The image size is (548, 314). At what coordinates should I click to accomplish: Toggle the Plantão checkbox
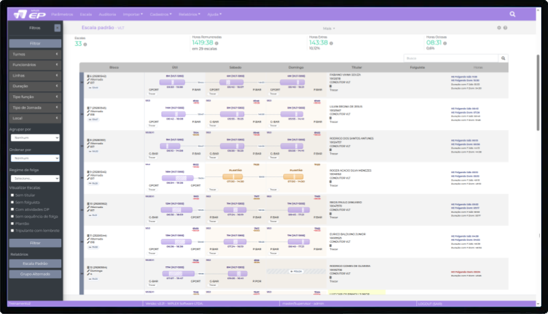tap(12, 223)
